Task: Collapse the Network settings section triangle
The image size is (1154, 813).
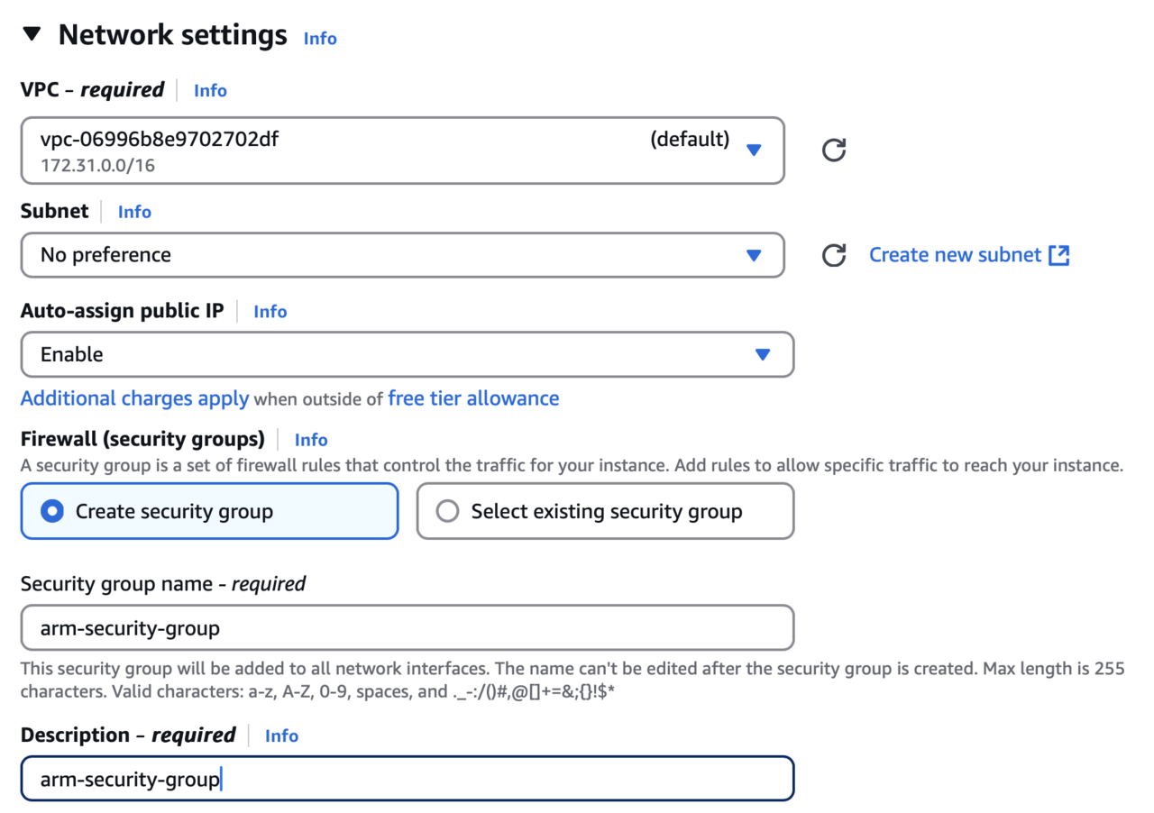Action: tap(32, 35)
